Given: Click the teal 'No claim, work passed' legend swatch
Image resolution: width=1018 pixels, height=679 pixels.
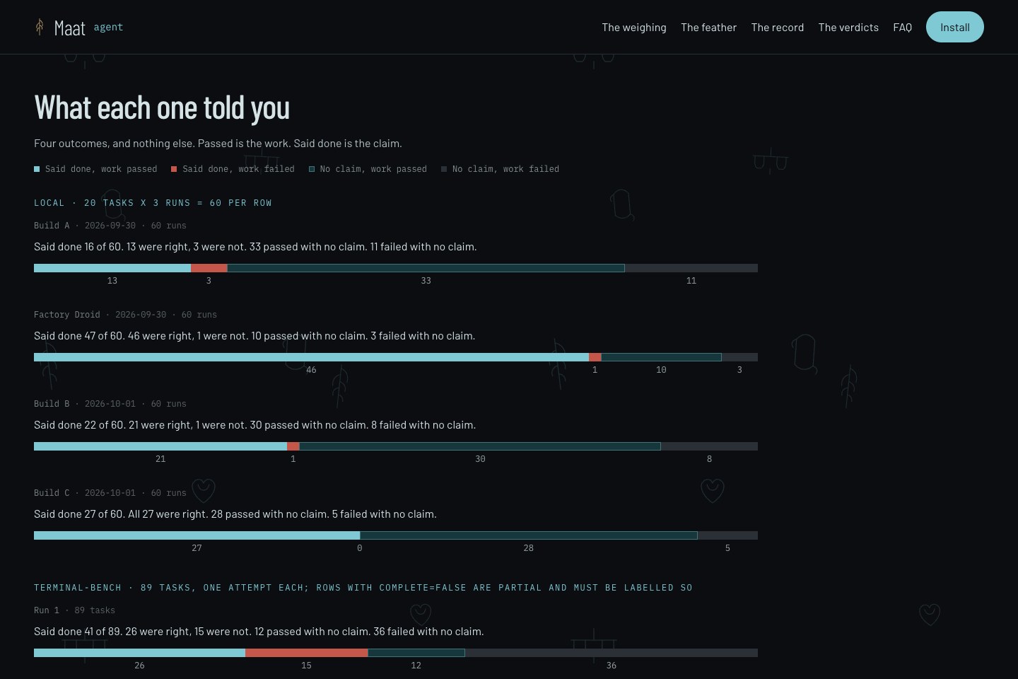Looking at the screenshot, I should (312, 169).
